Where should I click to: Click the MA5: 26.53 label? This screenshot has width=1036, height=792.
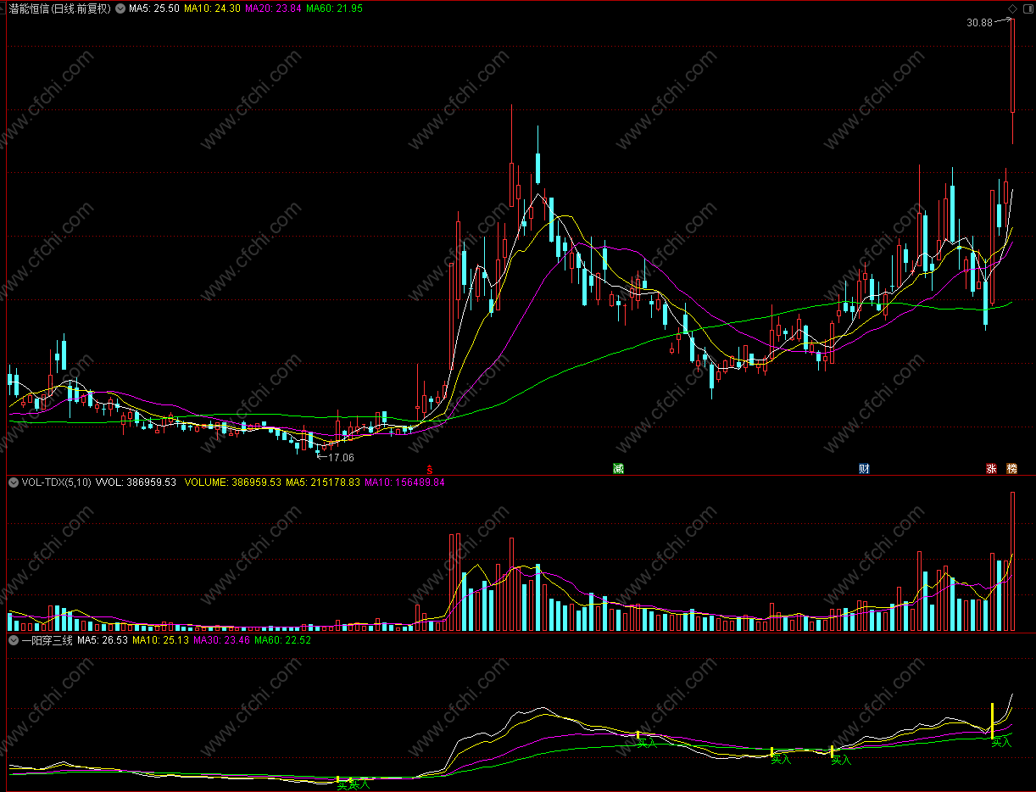click(103, 640)
